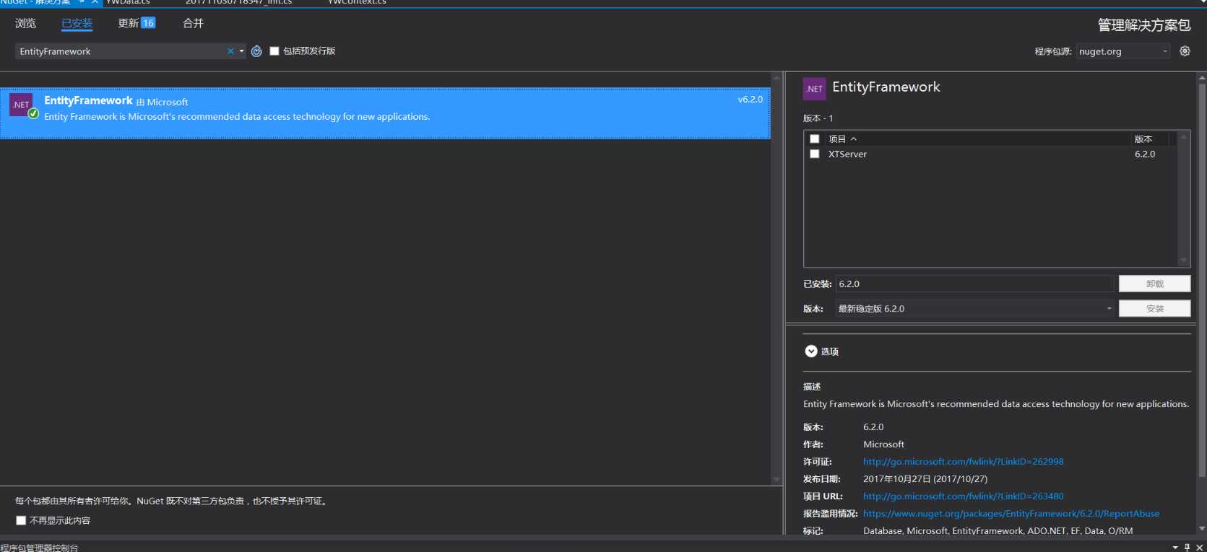Open the console panel window-position dropdown arrow
Screen dimensions: 1207x552
tap(1175, 548)
